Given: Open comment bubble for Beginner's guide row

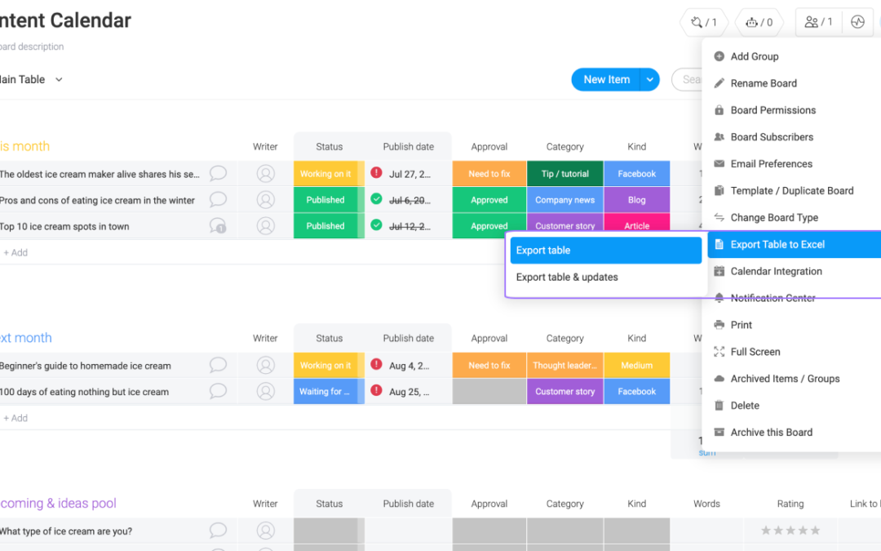Looking at the screenshot, I should tap(218, 365).
